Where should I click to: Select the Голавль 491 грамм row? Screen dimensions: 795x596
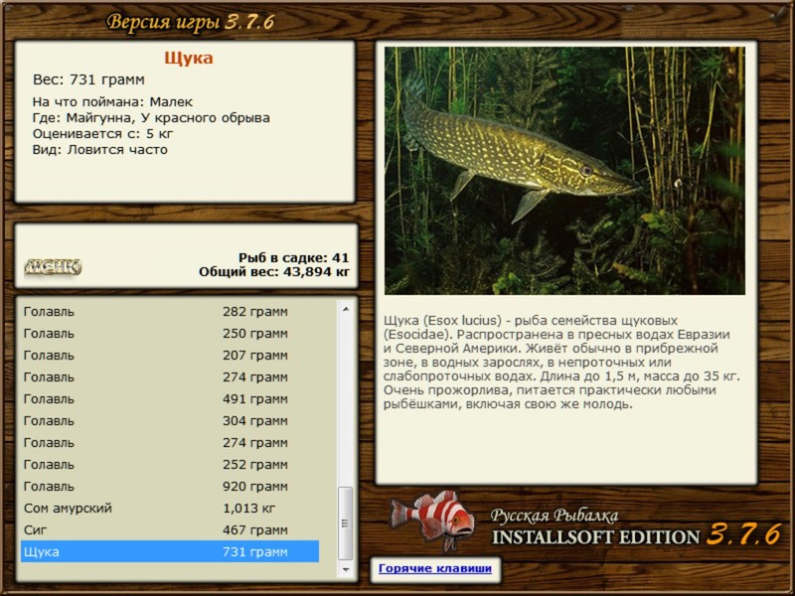[170, 399]
